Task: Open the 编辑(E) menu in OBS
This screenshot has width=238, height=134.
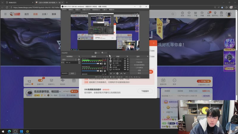Action: (71, 10)
